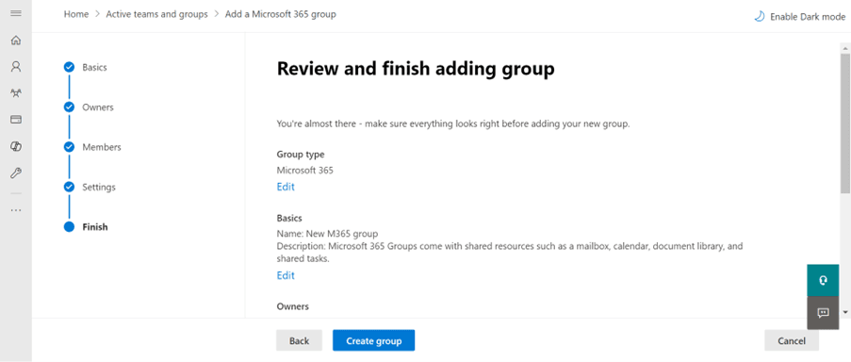Screen dimensions: 851x362
Task: Open Setup wrench icon in sidebar
Action: (16, 173)
